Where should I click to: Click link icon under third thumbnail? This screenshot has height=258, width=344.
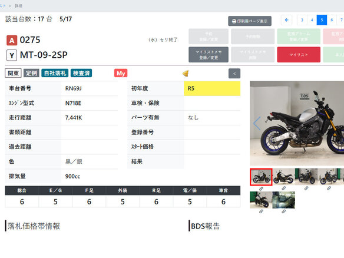pyautogui.click(x=306, y=188)
